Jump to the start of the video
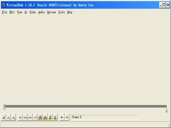 (20, 117)
